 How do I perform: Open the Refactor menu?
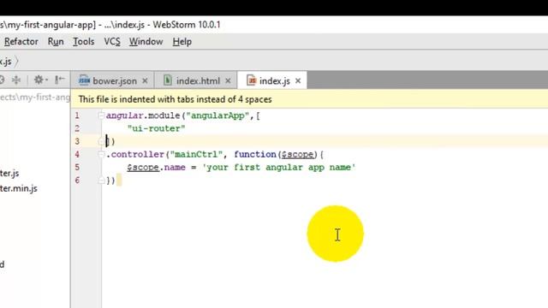pos(21,42)
